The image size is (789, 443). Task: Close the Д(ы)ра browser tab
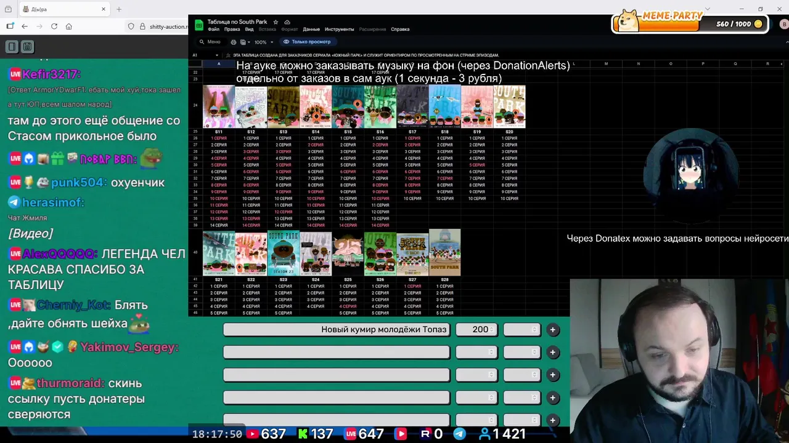click(x=104, y=9)
